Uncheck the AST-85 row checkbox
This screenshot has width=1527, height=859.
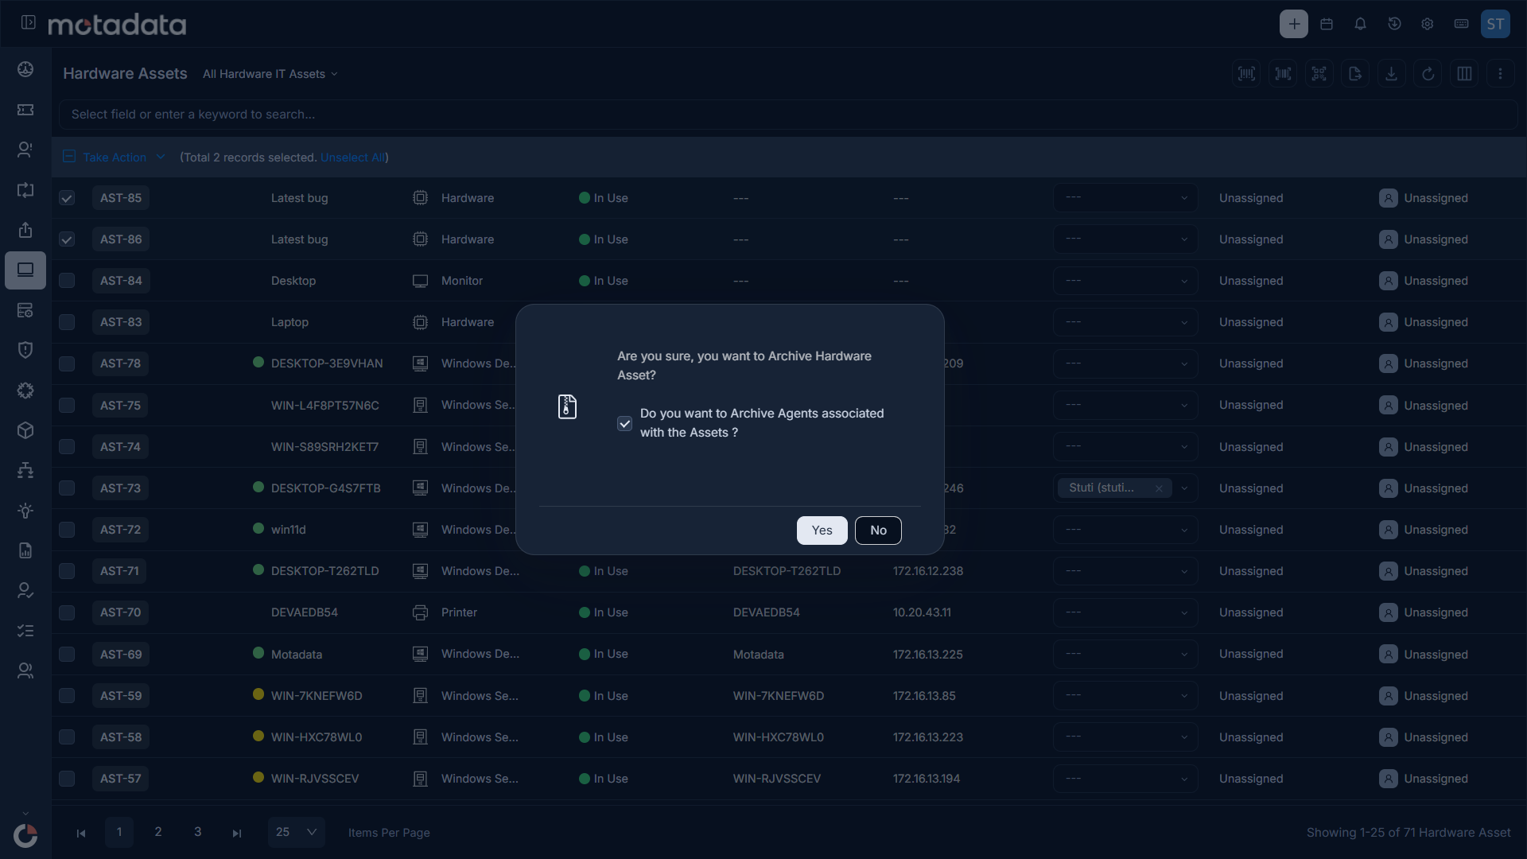pos(67,198)
